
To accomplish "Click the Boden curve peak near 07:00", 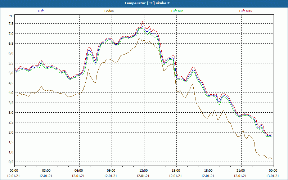I will (88, 69).
